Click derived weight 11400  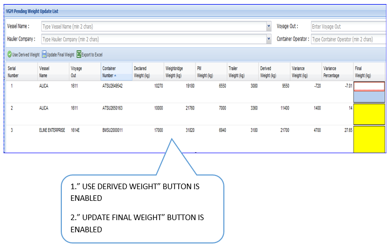click(x=285, y=108)
